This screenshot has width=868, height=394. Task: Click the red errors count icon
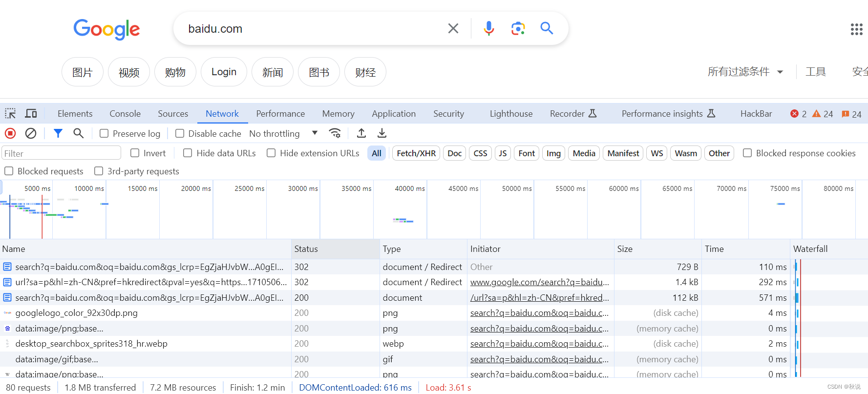pos(794,114)
